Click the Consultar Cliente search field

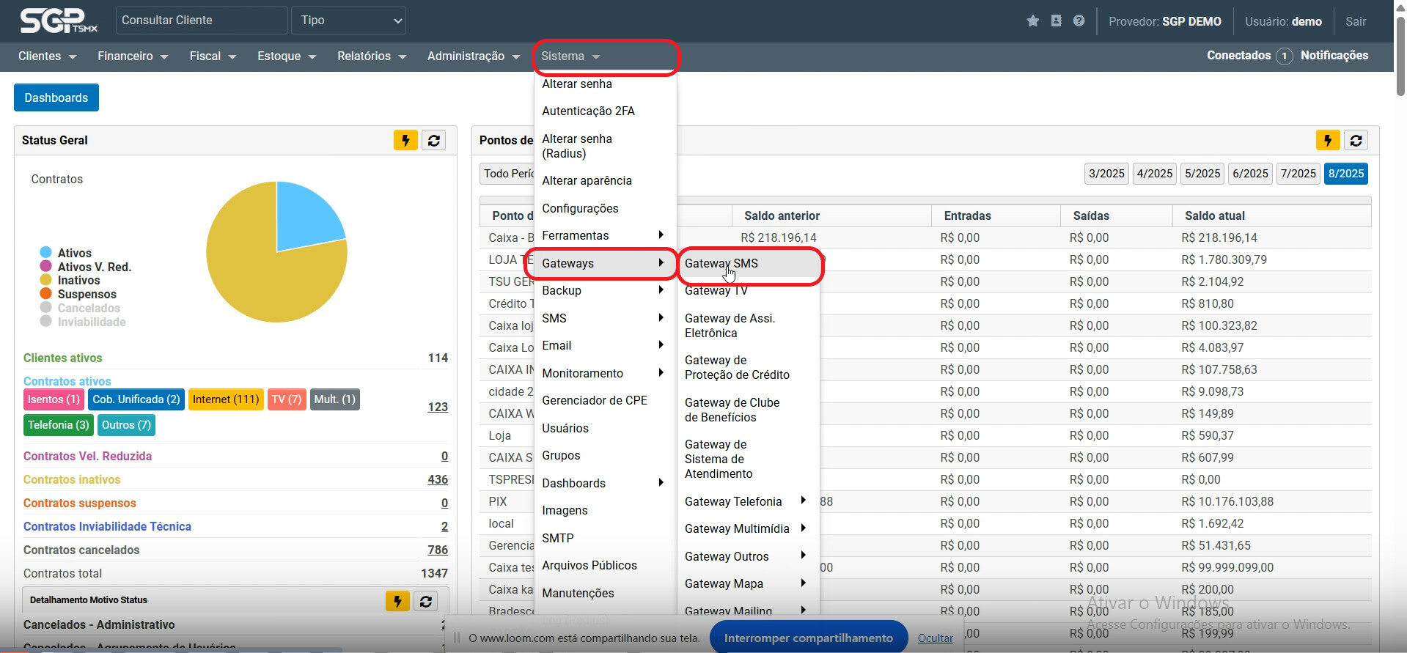(201, 21)
